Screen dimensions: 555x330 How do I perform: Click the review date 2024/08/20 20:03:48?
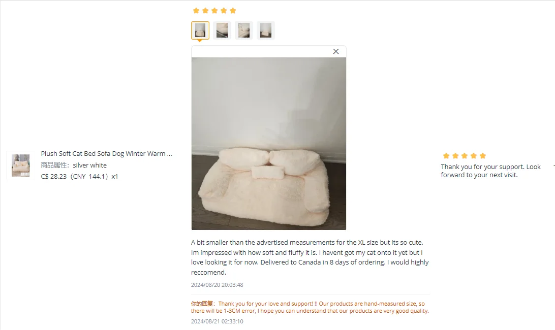(x=217, y=285)
